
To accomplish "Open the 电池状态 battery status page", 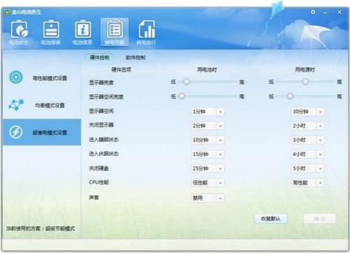I will click(x=19, y=32).
